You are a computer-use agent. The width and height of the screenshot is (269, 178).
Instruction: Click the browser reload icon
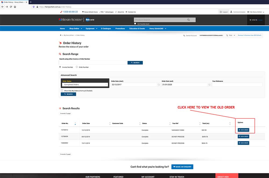(11, 7)
